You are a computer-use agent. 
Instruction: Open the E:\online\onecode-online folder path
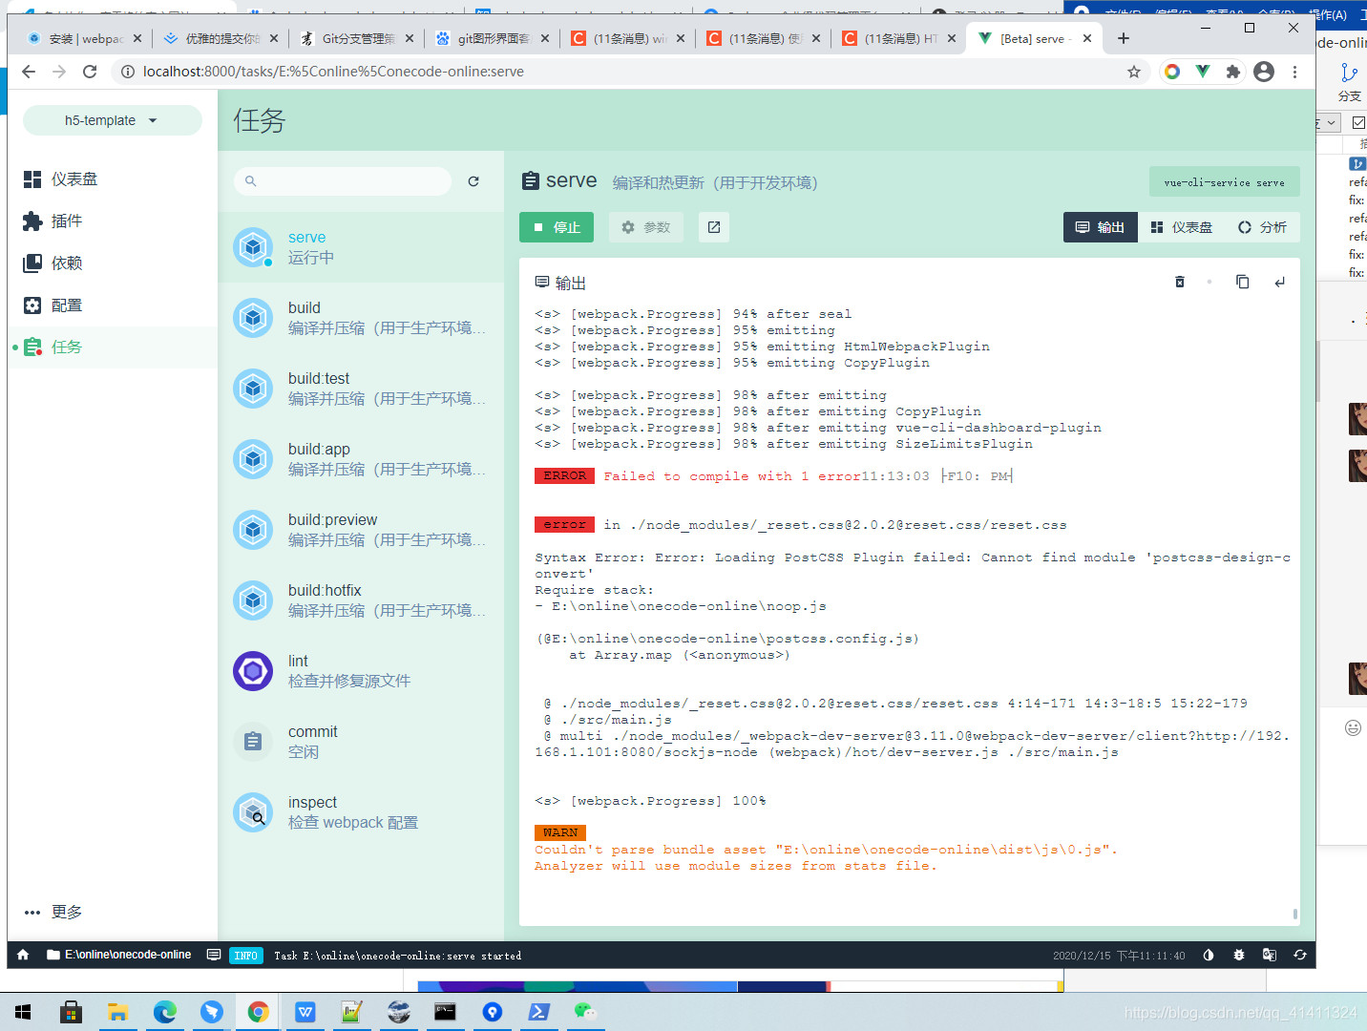tap(119, 955)
